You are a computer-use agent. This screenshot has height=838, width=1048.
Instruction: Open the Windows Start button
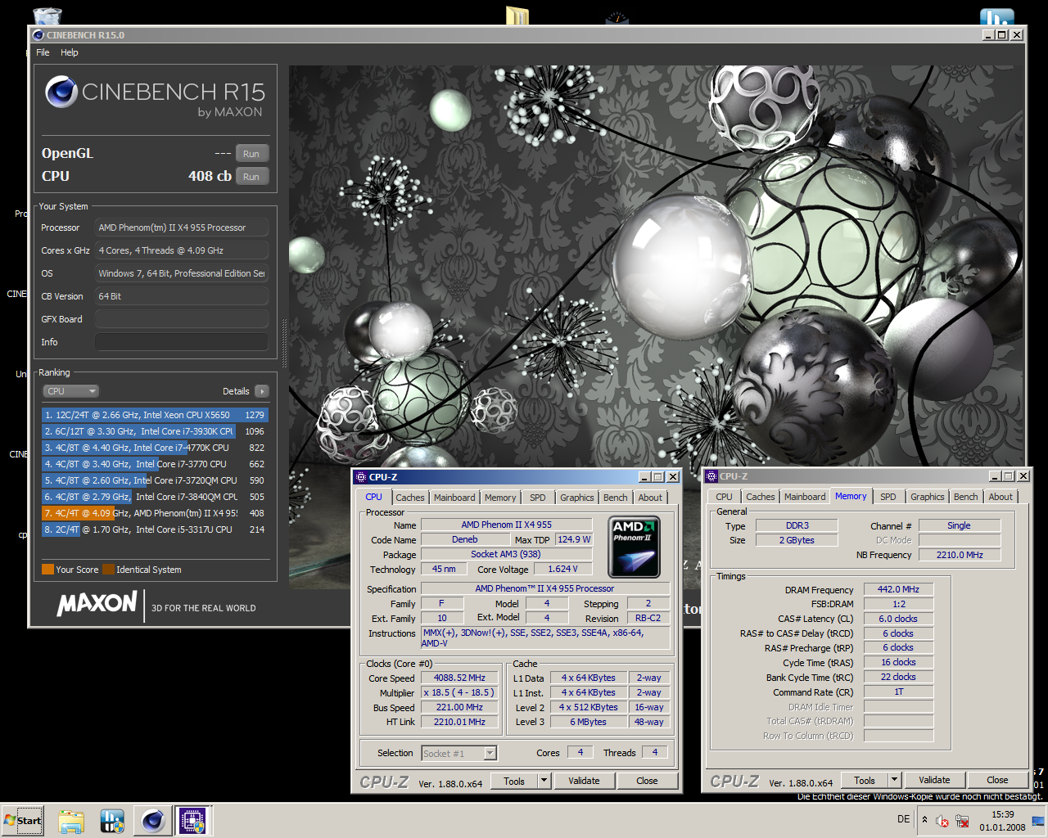coord(22,821)
